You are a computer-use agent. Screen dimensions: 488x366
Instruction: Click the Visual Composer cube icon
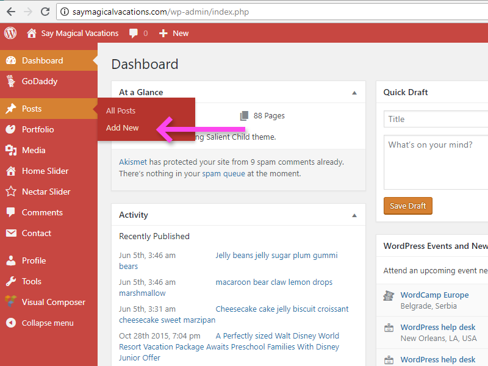10,301
